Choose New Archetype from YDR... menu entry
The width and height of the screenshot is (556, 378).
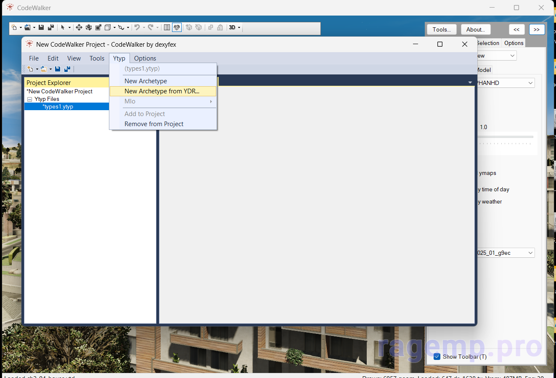(x=162, y=91)
